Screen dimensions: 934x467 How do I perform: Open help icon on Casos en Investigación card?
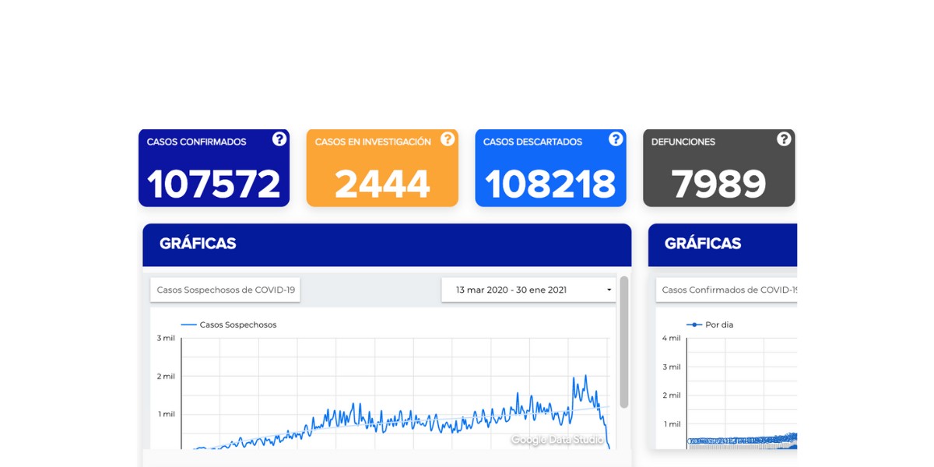[448, 139]
